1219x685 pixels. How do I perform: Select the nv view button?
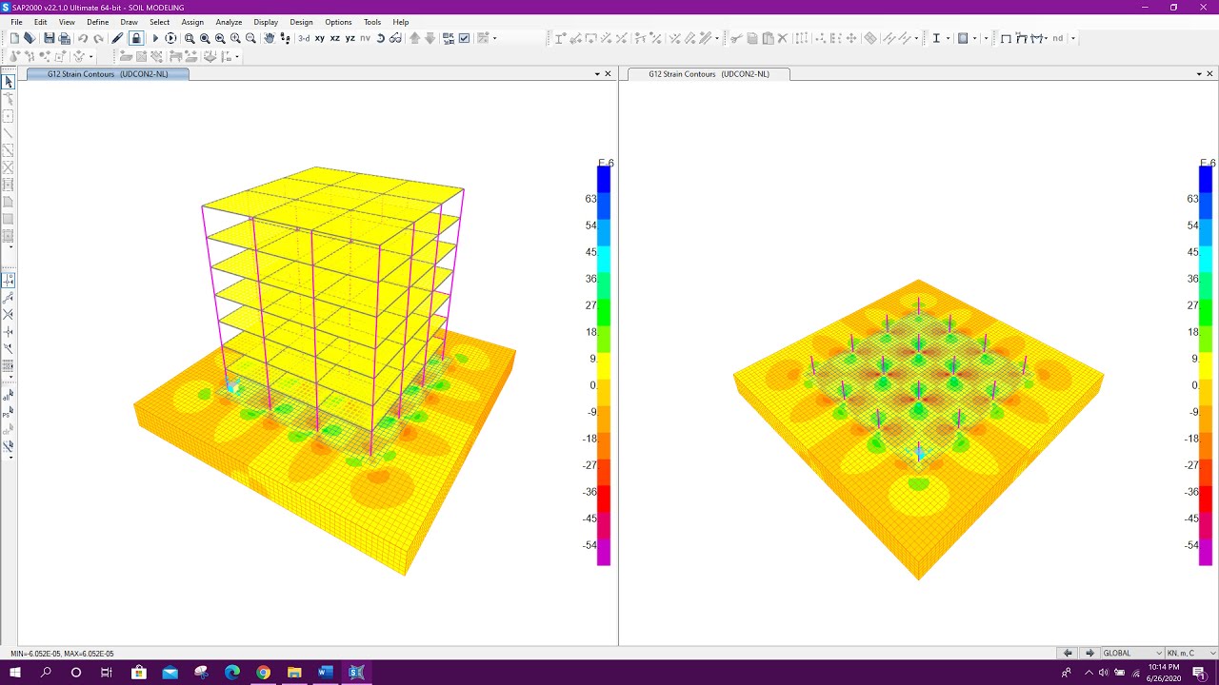point(365,38)
